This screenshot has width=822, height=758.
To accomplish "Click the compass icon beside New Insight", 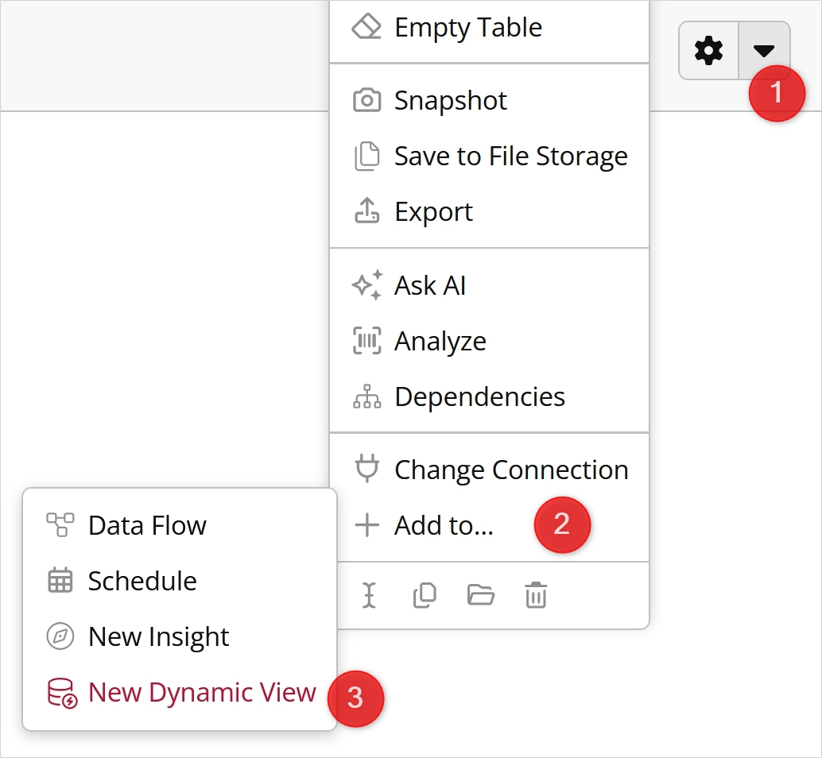I will pos(60,636).
